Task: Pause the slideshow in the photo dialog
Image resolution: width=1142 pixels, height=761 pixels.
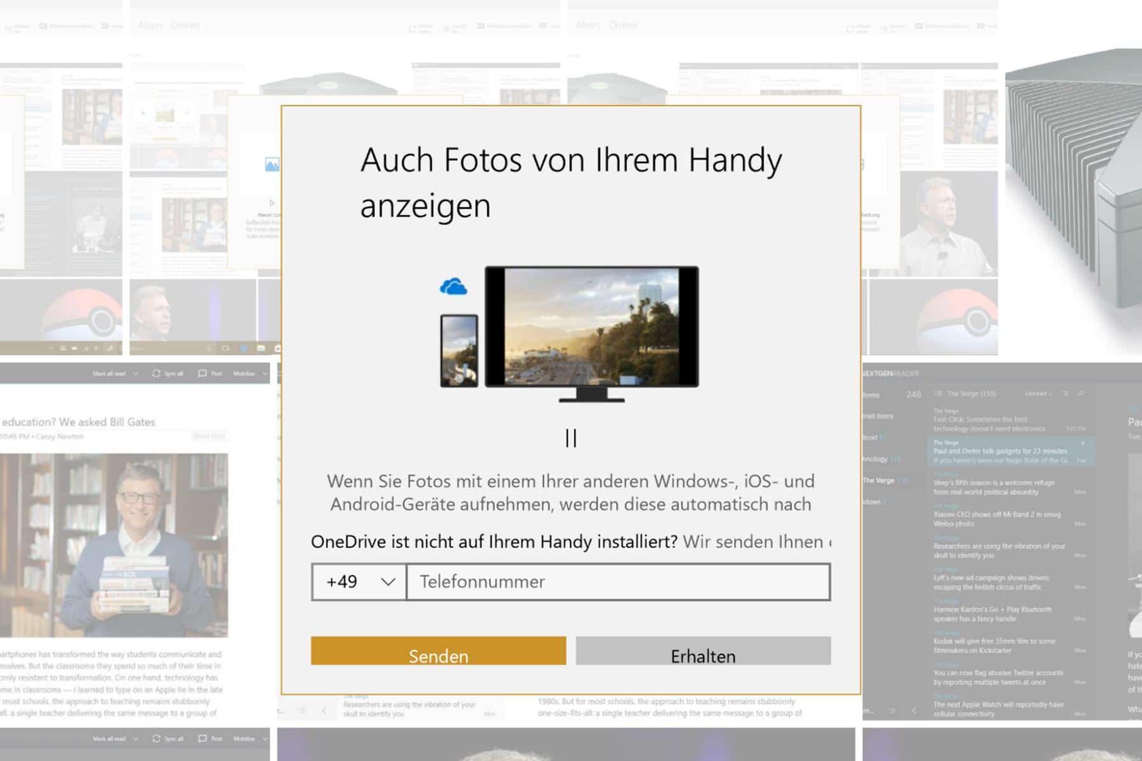Action: (x=571, y=438)
